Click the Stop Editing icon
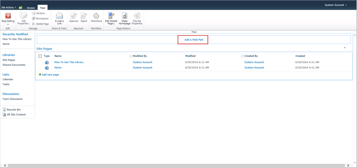 tap(8, 16)
